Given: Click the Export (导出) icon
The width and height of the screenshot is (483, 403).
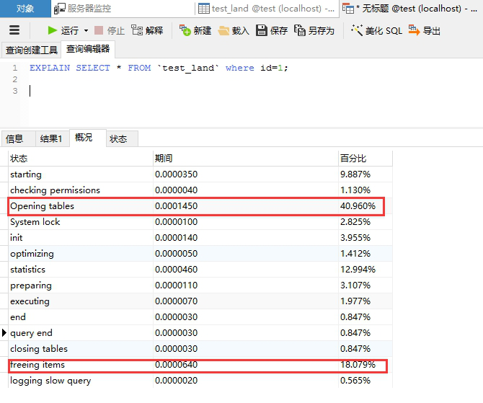Looking at the screenshot, I should tap(414, 30).
